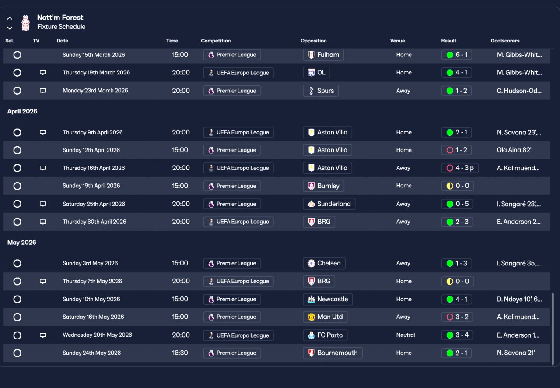Click the TV icon for Saturday 25th April

click(x=43, y=204)
